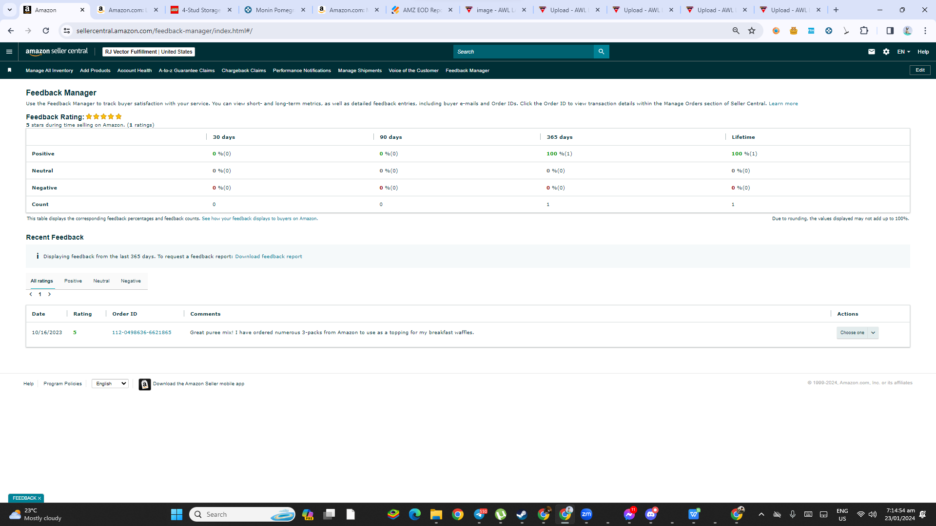936x526 pixels.
Task: Select the Neutral feedback tab
Action: [x=101, y=281]
